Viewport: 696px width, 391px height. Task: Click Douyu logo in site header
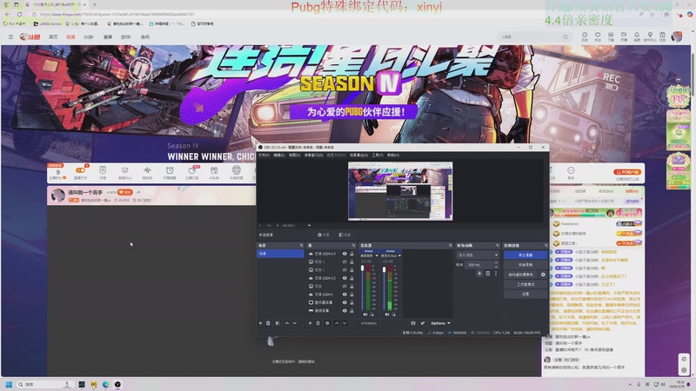pyautogui.click(x=30, y=36)
